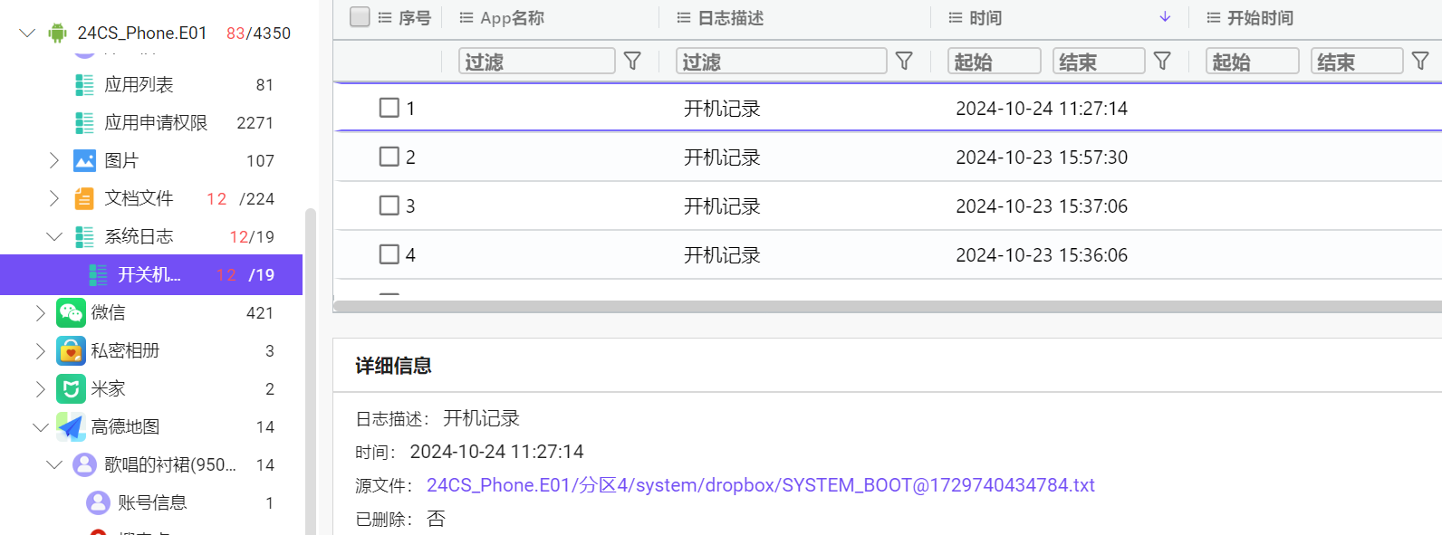Click the 高德地图 Amap icon
The width and height of the screenshot is (1442, 535).
tap(71, 427)
